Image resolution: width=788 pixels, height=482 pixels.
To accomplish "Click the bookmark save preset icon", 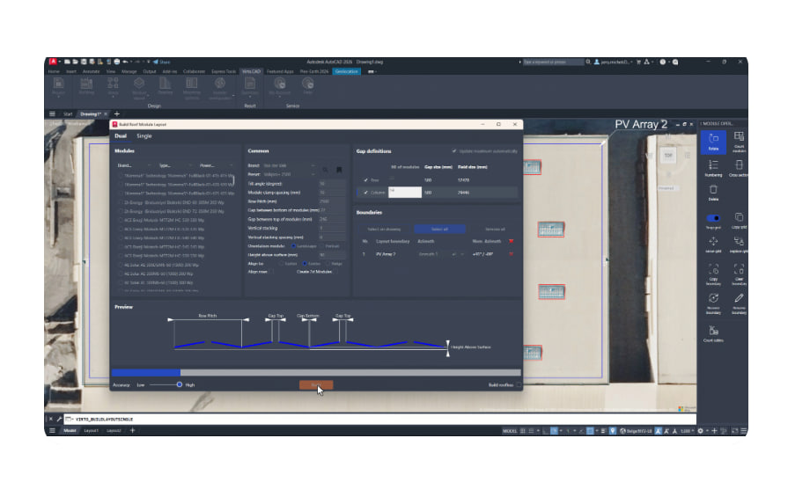I will [339, 170].
